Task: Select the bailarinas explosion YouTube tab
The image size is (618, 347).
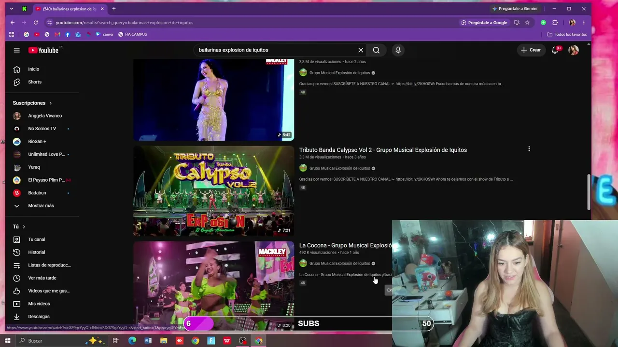Action: (70, 9)
